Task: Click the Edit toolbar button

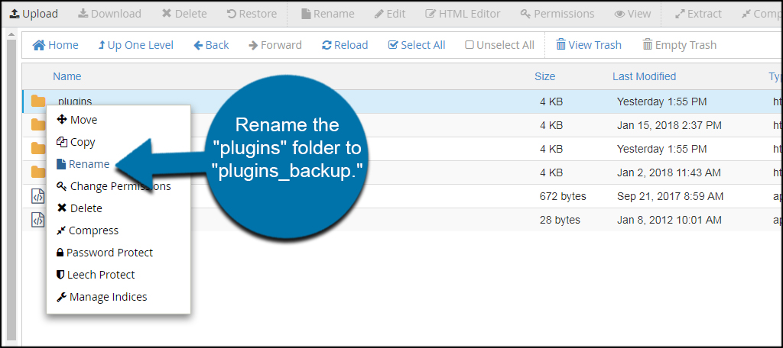Action: pos(390,14)
